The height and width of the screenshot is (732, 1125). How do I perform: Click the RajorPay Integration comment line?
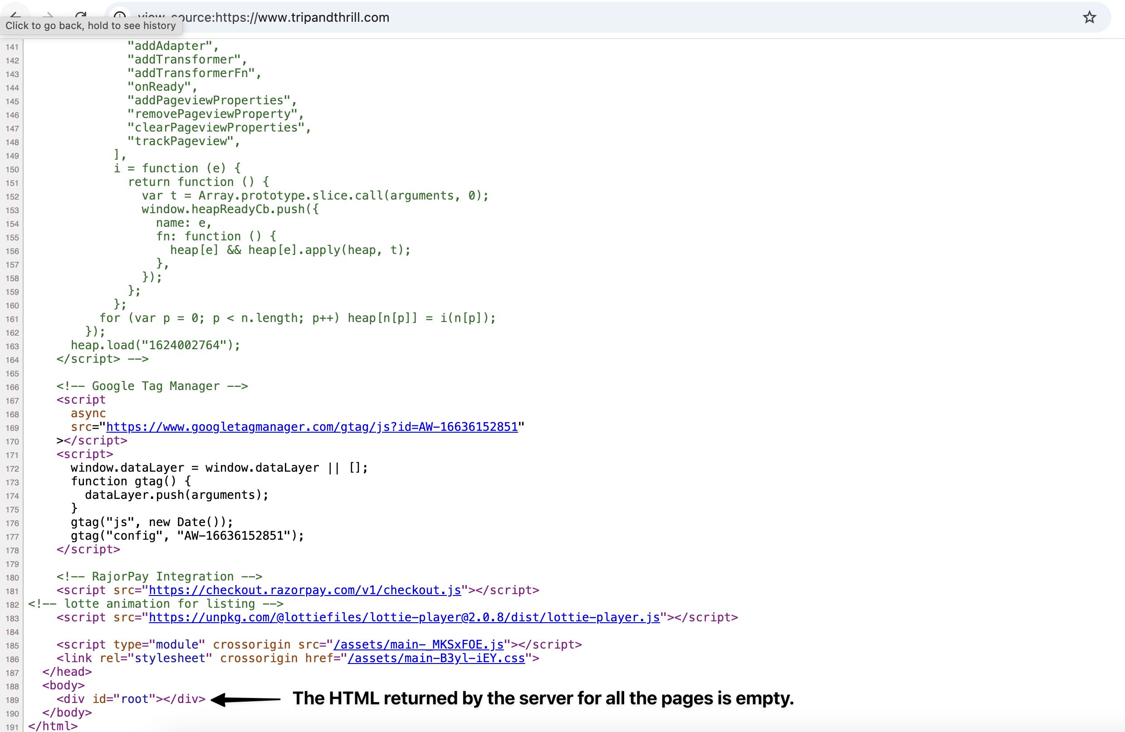click(159, 576)
